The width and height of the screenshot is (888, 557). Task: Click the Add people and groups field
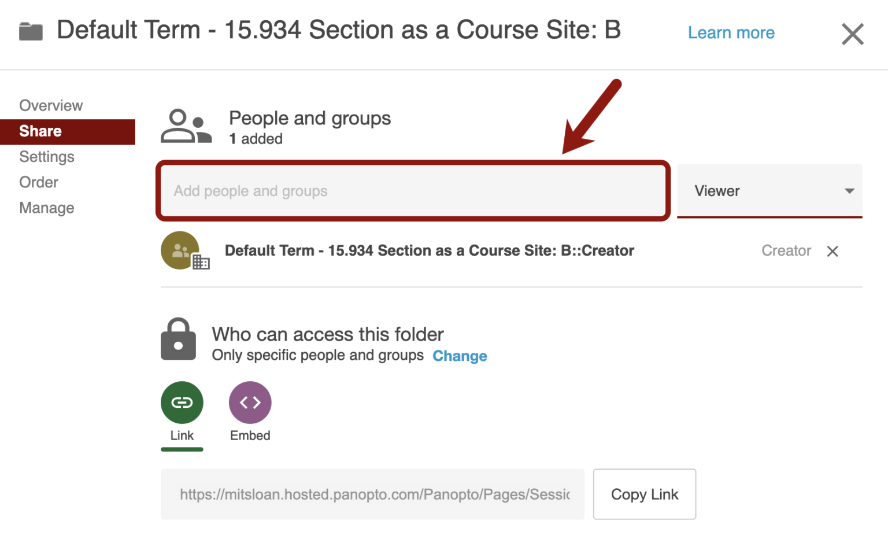point(412,191)
